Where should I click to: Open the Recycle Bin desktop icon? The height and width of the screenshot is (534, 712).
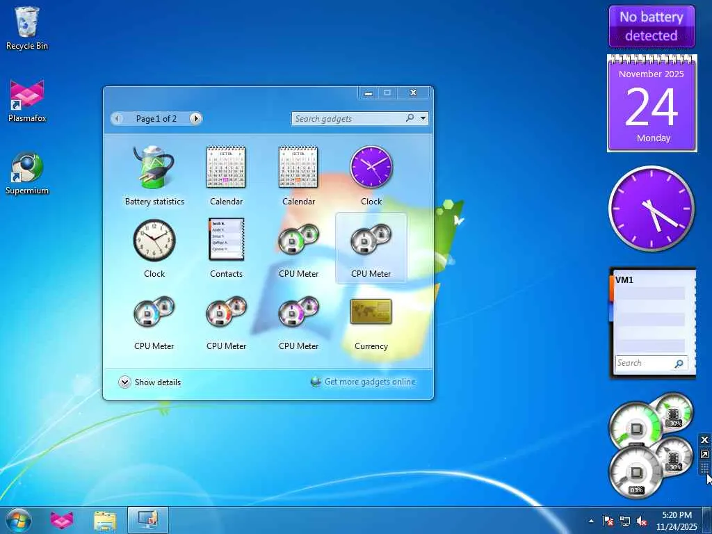[x=27, y=28]
